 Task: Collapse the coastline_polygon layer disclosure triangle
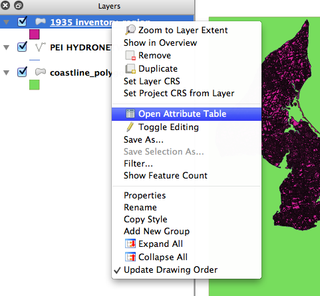(7, 72)
